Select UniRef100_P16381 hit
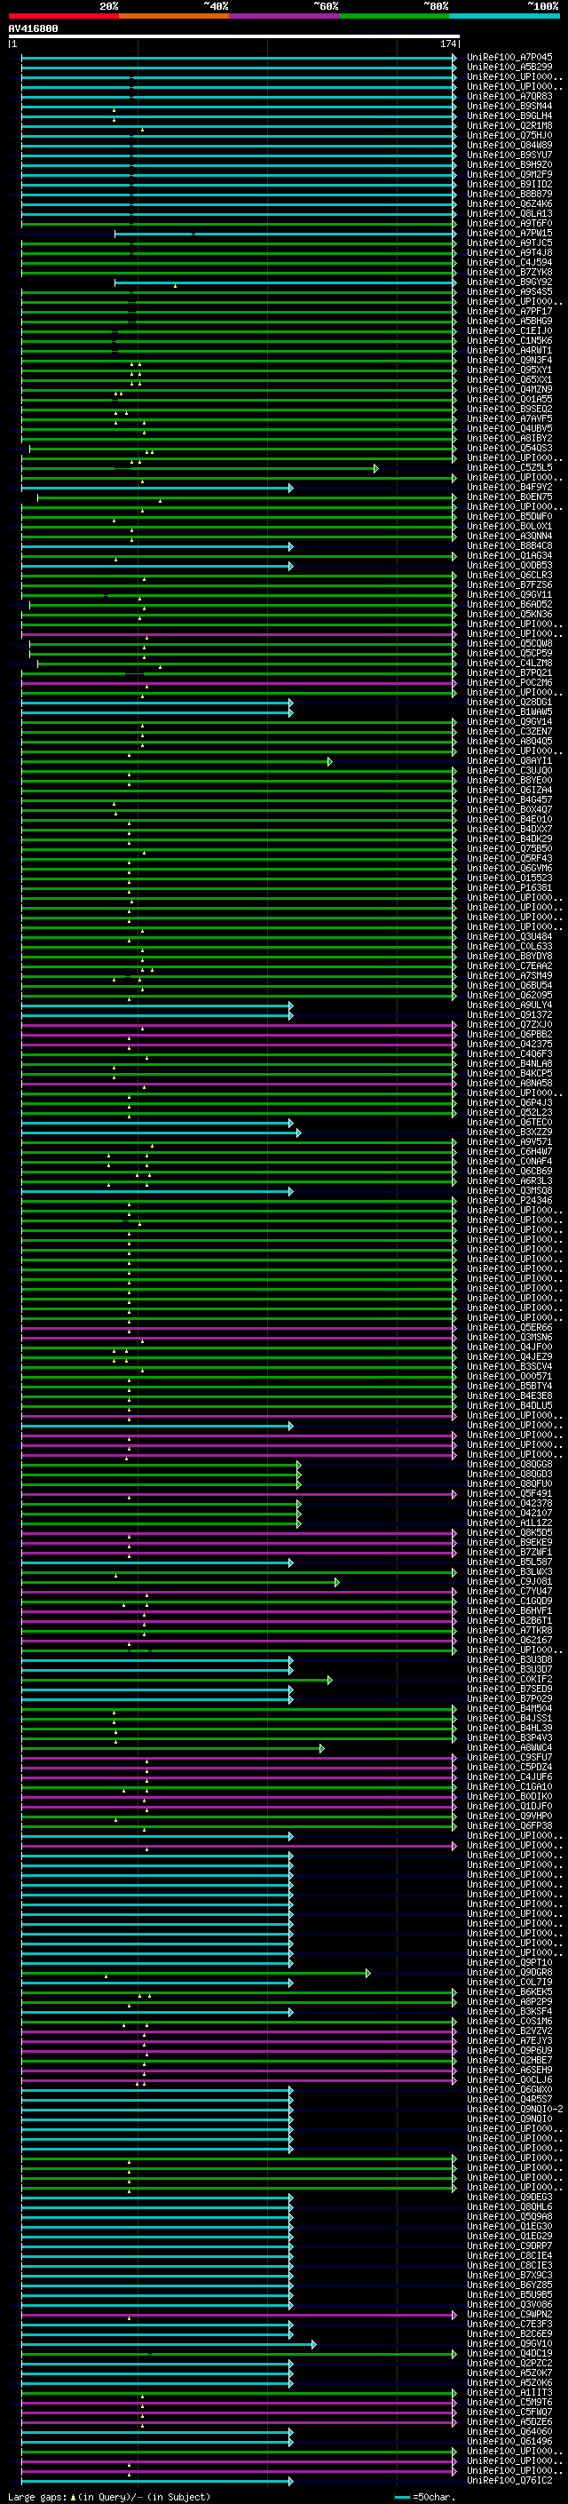Viewport: 568px width, 2504px height. (x=509, y=887)
